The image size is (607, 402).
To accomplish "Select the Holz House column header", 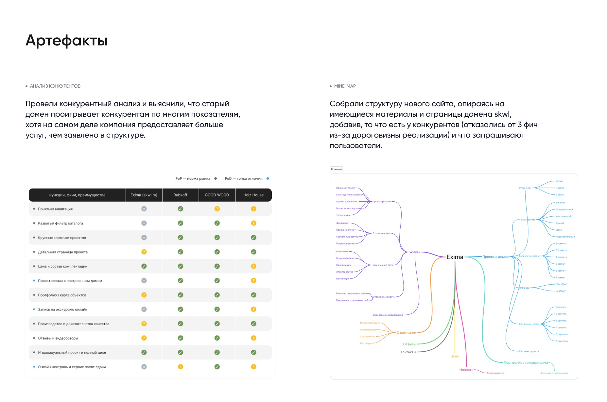I will point(253,195).
